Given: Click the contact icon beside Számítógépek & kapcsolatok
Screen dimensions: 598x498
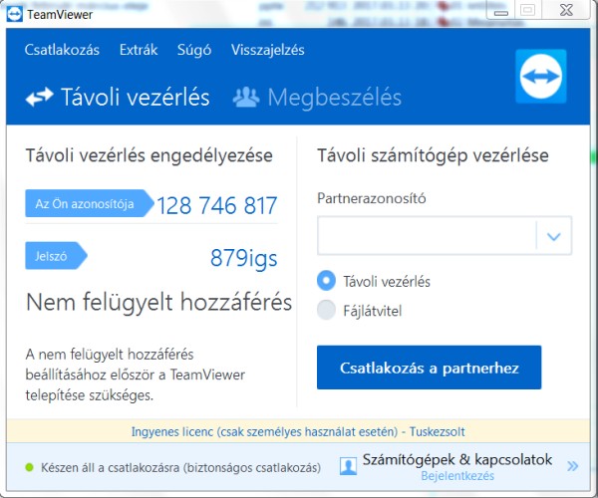Looking at the screenshot, I should (x=349, y=465).
